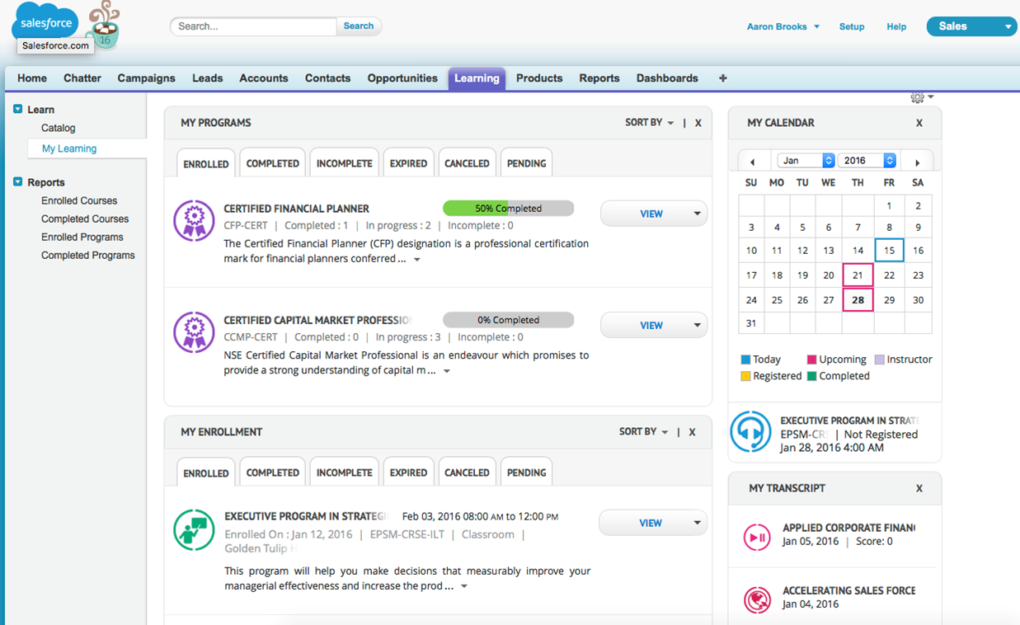Open Sort By dropdown in My Programs
This screenshot has height=625, width=1020.
649,122
